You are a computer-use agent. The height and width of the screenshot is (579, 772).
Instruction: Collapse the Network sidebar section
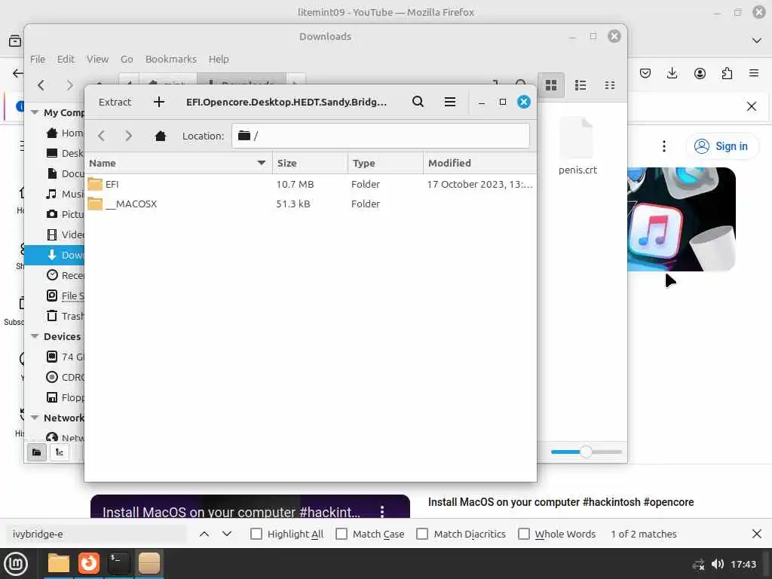[35, 418]
